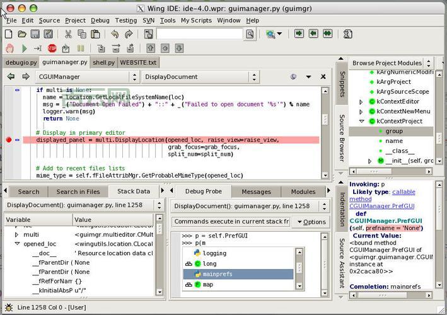Switch to the shell.py editor tab
This screenshot has width=447, height=315.
click(x=103, y=62)
